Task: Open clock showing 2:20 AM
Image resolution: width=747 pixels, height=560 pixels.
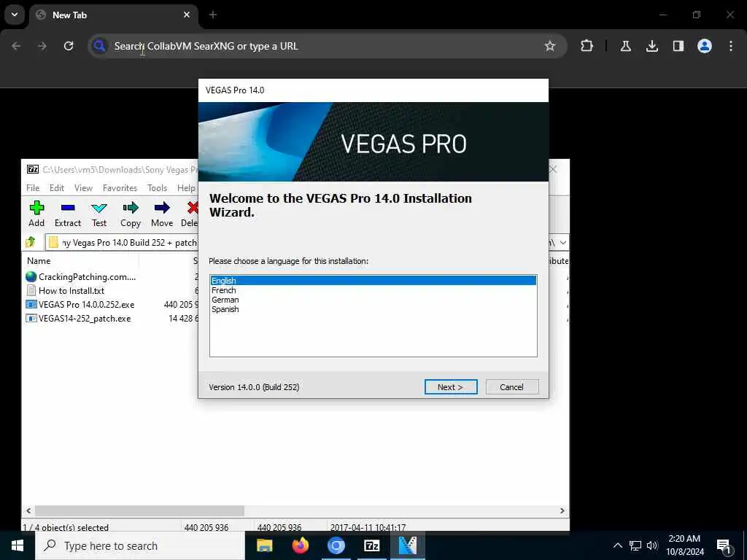Action: [x=684, y=545]
